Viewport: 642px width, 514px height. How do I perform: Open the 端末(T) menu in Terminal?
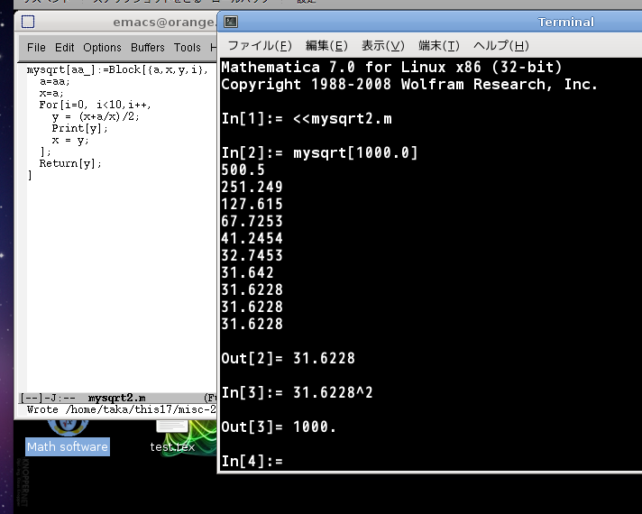click(439, 45)
